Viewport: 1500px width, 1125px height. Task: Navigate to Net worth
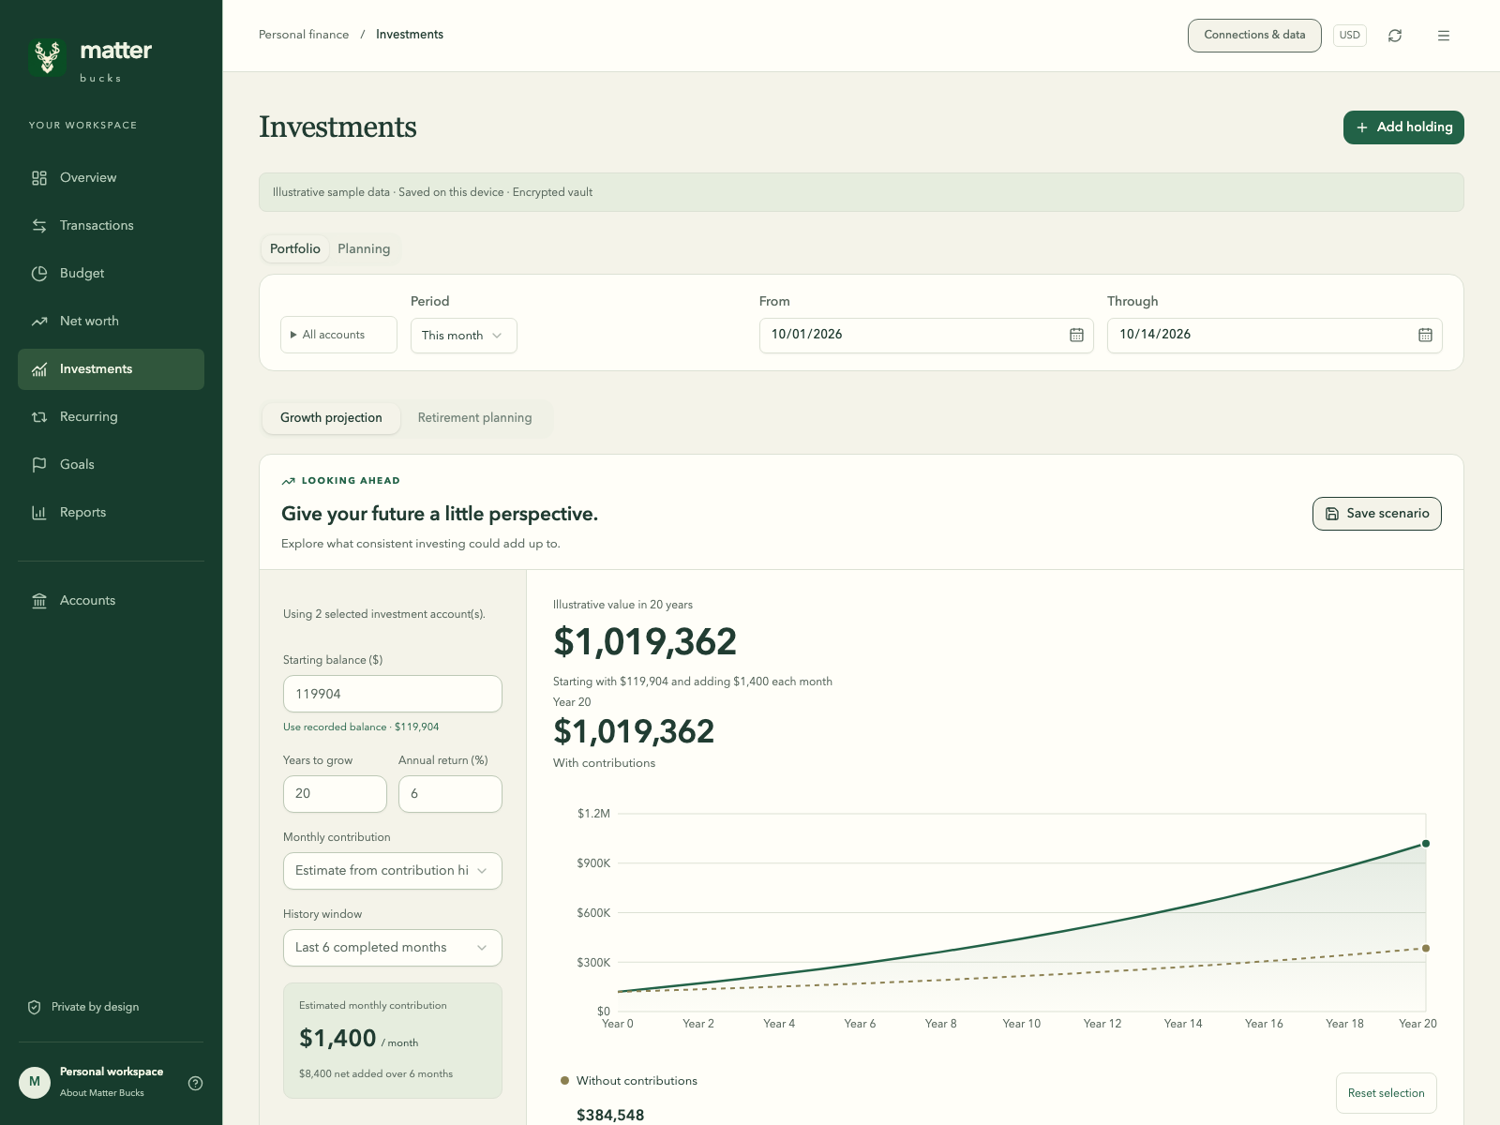pos(111,322)
